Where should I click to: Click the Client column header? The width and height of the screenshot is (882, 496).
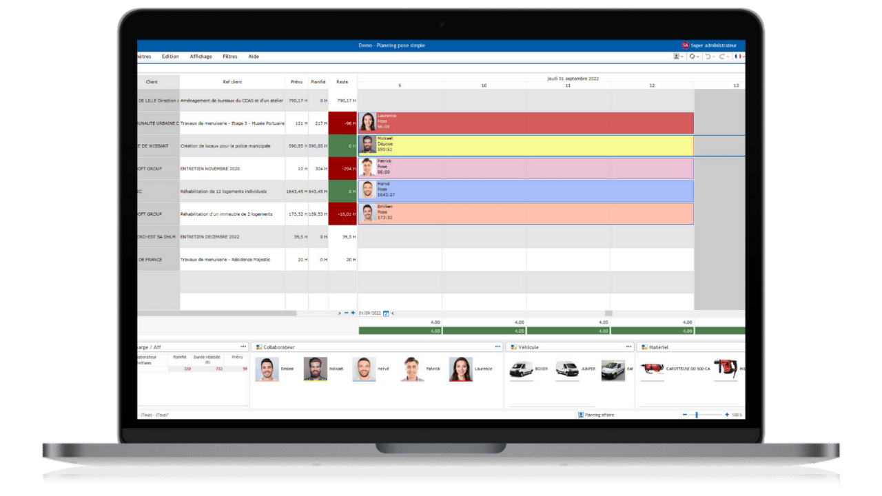[152, 82]
